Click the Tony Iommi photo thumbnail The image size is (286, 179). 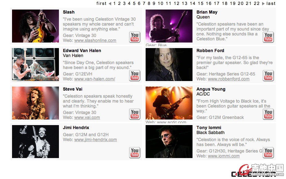pos(169,141)
